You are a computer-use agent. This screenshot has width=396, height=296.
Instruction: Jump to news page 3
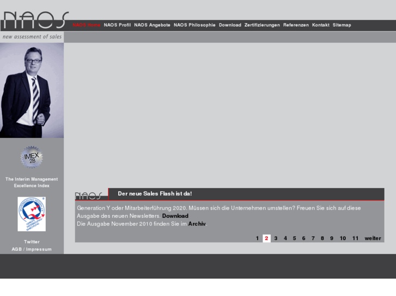(276, 238)
